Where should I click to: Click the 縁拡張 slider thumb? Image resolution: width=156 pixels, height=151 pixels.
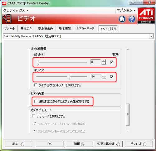(38, 62)
